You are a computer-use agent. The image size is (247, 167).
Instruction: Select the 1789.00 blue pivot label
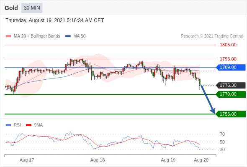click(x=231, y=67)
